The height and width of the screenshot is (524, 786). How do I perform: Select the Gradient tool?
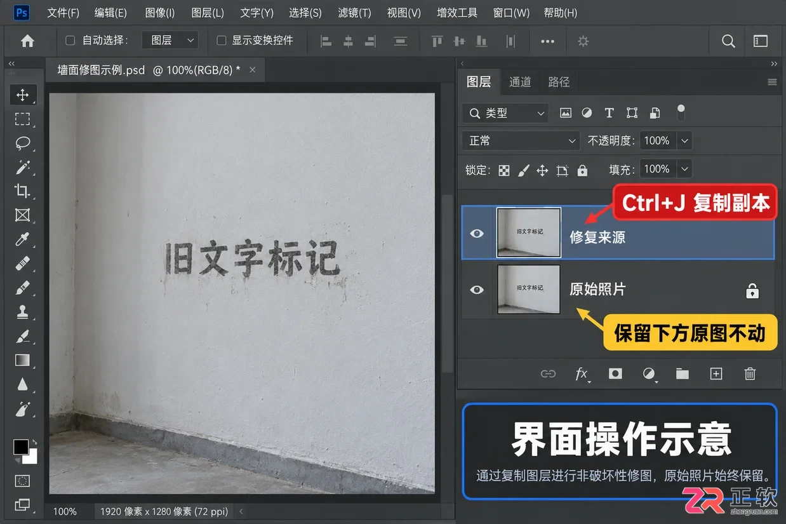pyautogui.click(x=22, y=360)
